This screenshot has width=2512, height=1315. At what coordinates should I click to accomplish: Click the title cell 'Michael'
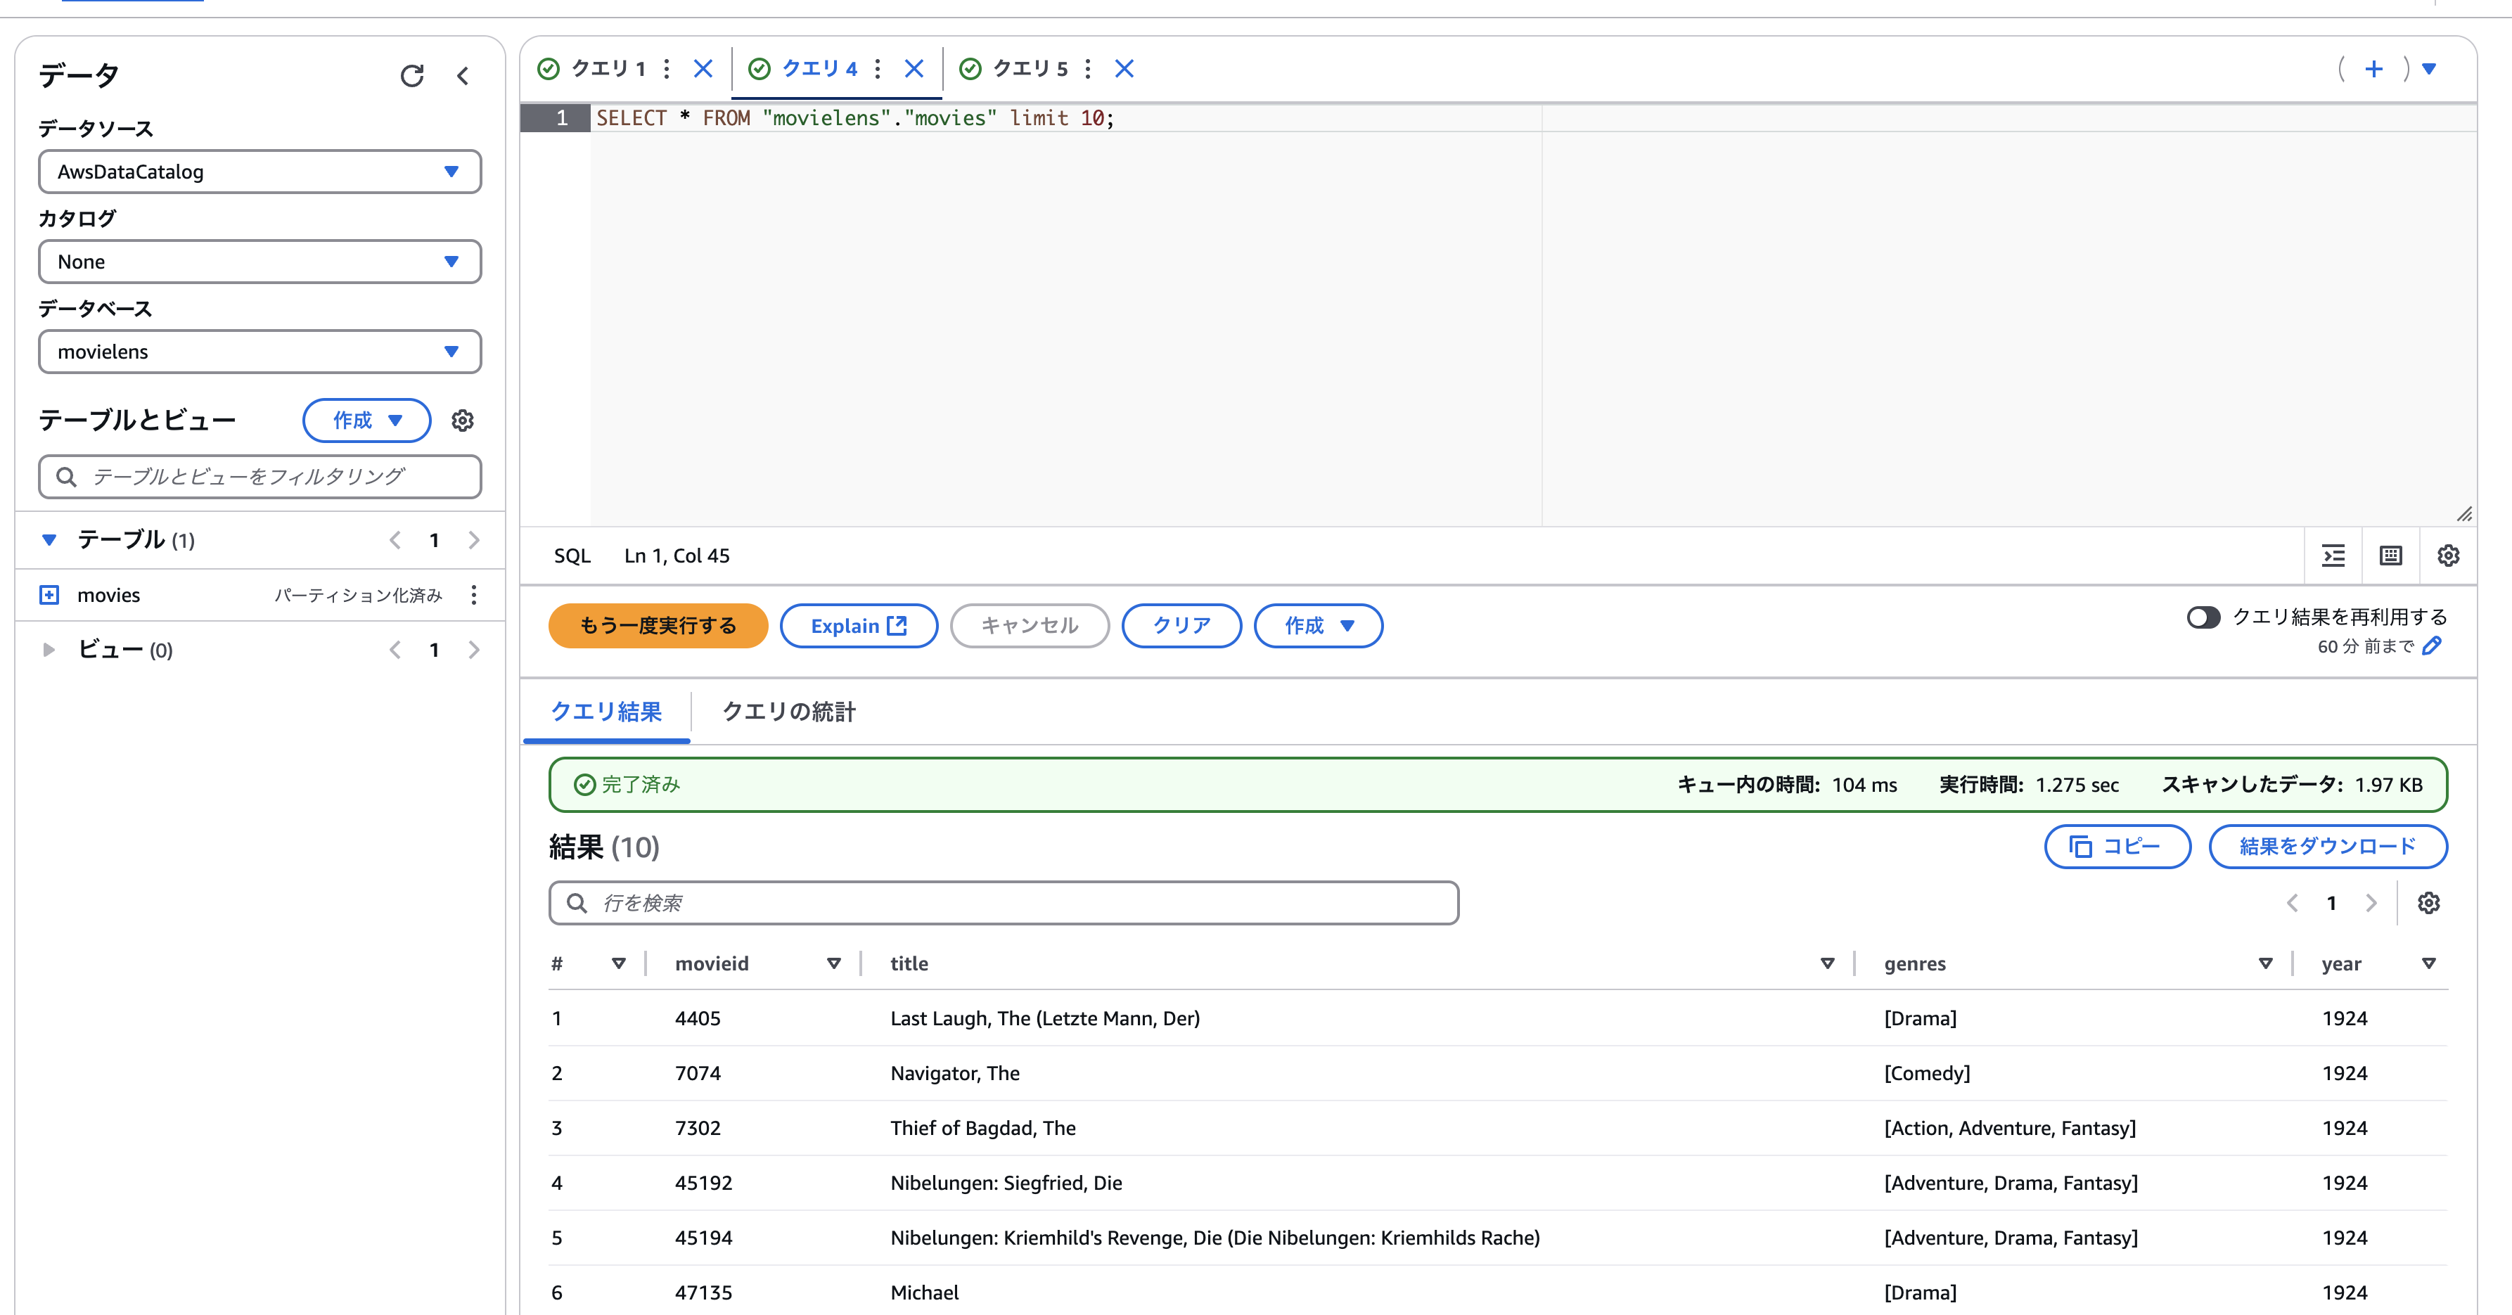point(925,1292)
